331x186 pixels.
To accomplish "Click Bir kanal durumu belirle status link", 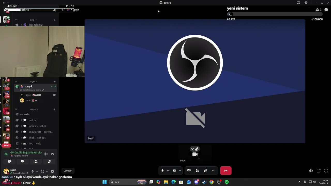I will tap(32, 90).
